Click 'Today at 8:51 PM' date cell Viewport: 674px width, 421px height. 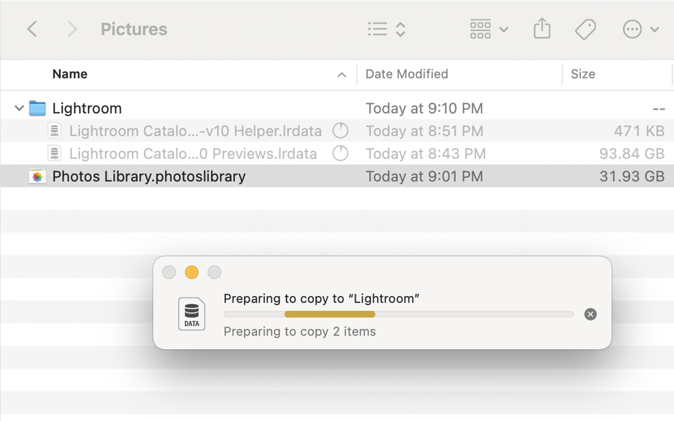pyautogui.click(x=424, y=131)
